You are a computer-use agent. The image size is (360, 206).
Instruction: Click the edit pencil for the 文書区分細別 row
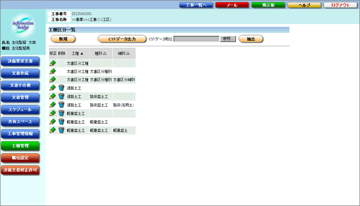click(53, 80)
